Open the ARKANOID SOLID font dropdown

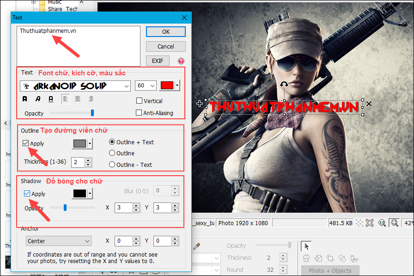[x=126, y=86]
